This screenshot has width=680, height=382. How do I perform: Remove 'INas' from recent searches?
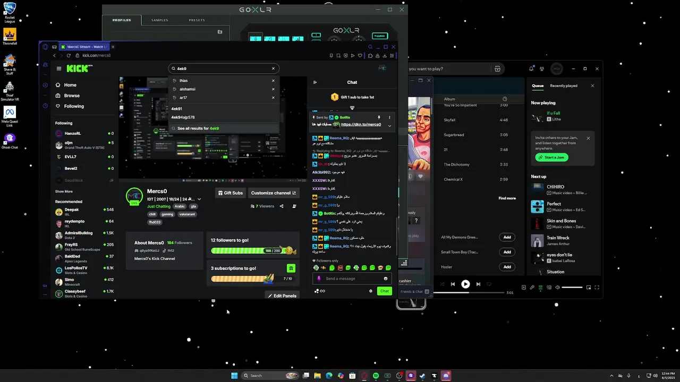[x=273, y=81]
